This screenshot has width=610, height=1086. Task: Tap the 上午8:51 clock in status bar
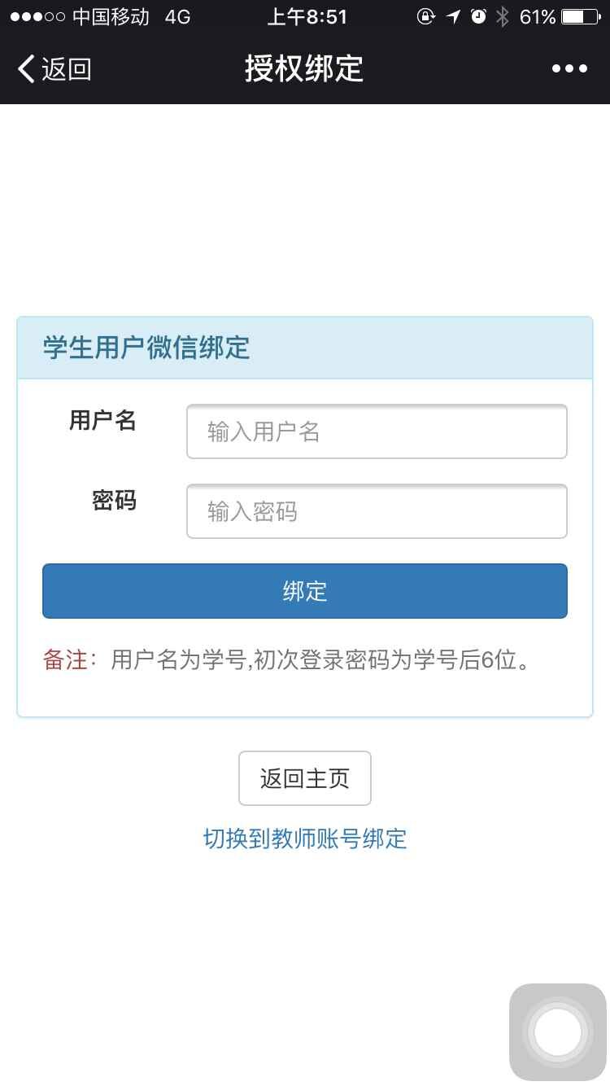pyautogui.click(x=307, y=17)
